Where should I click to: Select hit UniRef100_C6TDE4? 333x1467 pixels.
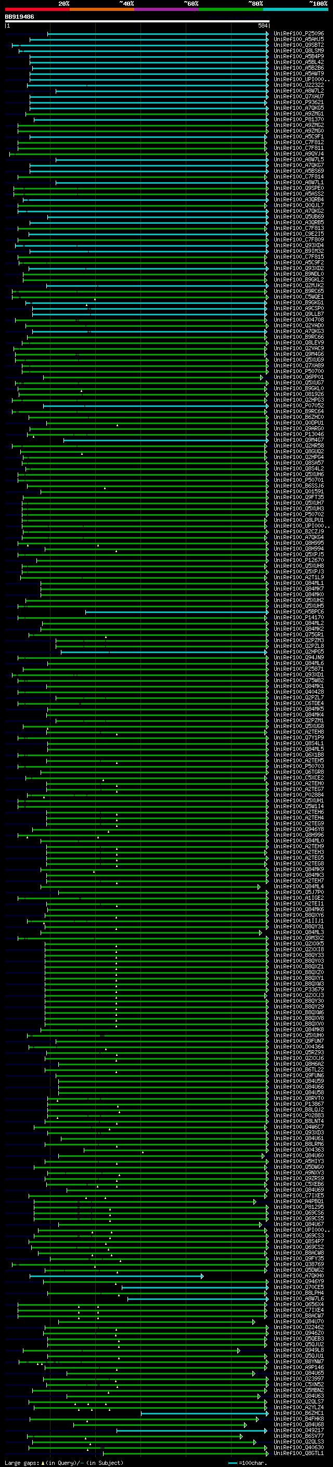(298, 704)
